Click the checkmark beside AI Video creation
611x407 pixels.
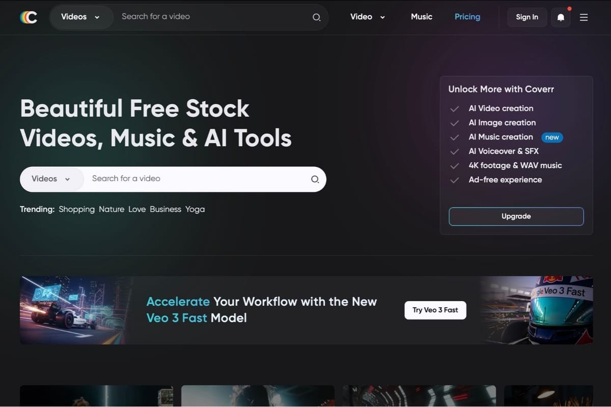pos(455,109)
